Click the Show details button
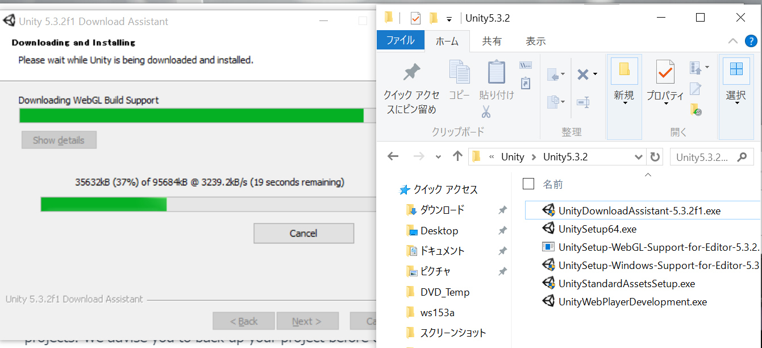This screenshot has width=762, height=348. (x=59, y=140)
